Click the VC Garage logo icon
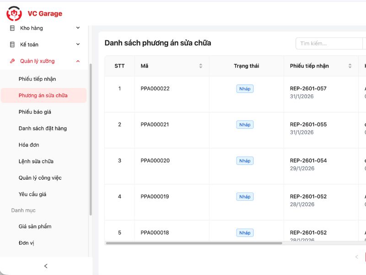 pyautogui.click(x=14, y=14)
